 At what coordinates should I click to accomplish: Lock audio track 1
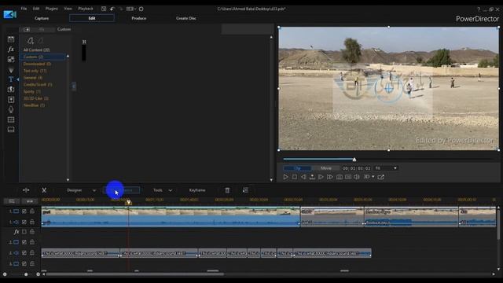32,222
